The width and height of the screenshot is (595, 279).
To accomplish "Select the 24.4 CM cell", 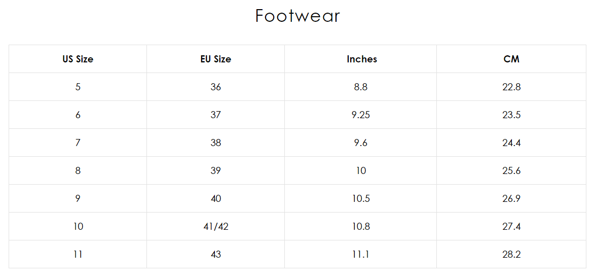I will pos(511,143).
